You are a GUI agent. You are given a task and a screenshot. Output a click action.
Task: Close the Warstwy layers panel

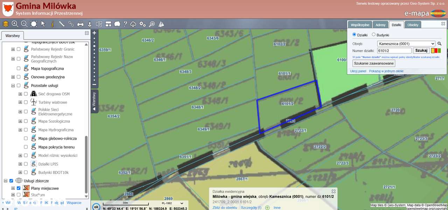(87, 33)
